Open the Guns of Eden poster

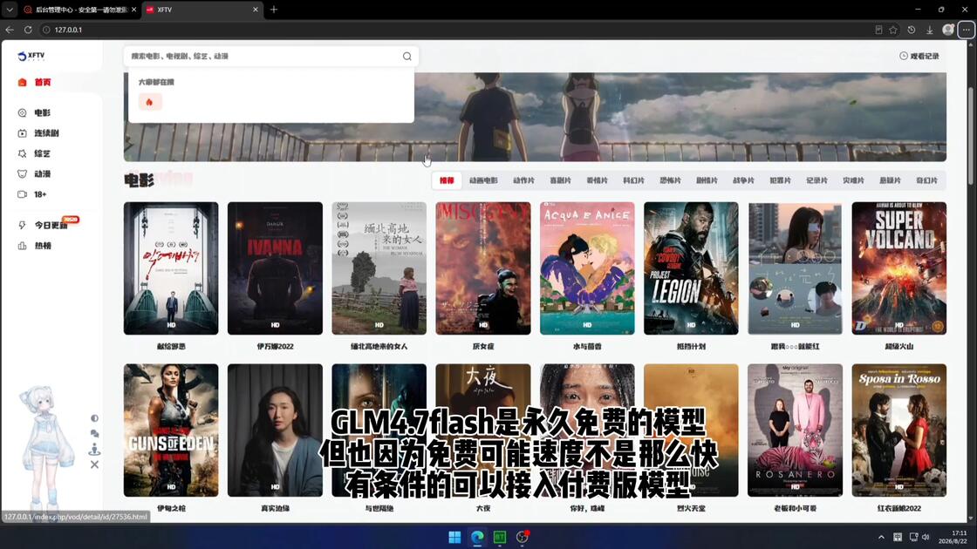pyautogui.click(x=171, y=430)
